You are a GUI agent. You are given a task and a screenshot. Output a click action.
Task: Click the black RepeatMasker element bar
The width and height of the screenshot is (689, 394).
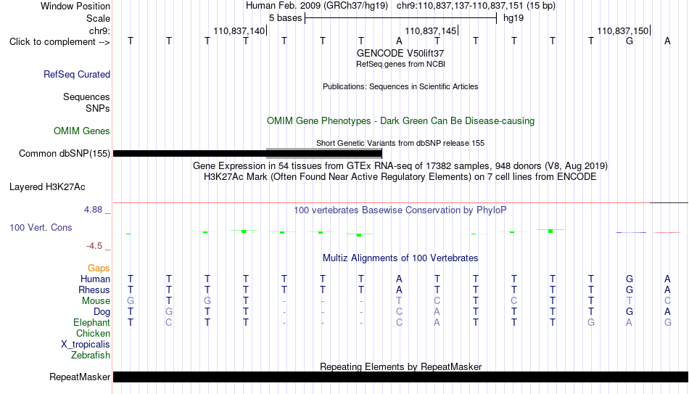(x=401, y=377)
